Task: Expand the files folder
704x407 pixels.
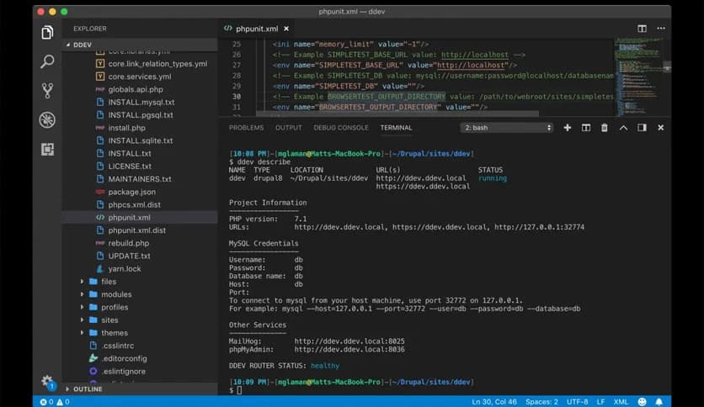Action: (109, 282)
